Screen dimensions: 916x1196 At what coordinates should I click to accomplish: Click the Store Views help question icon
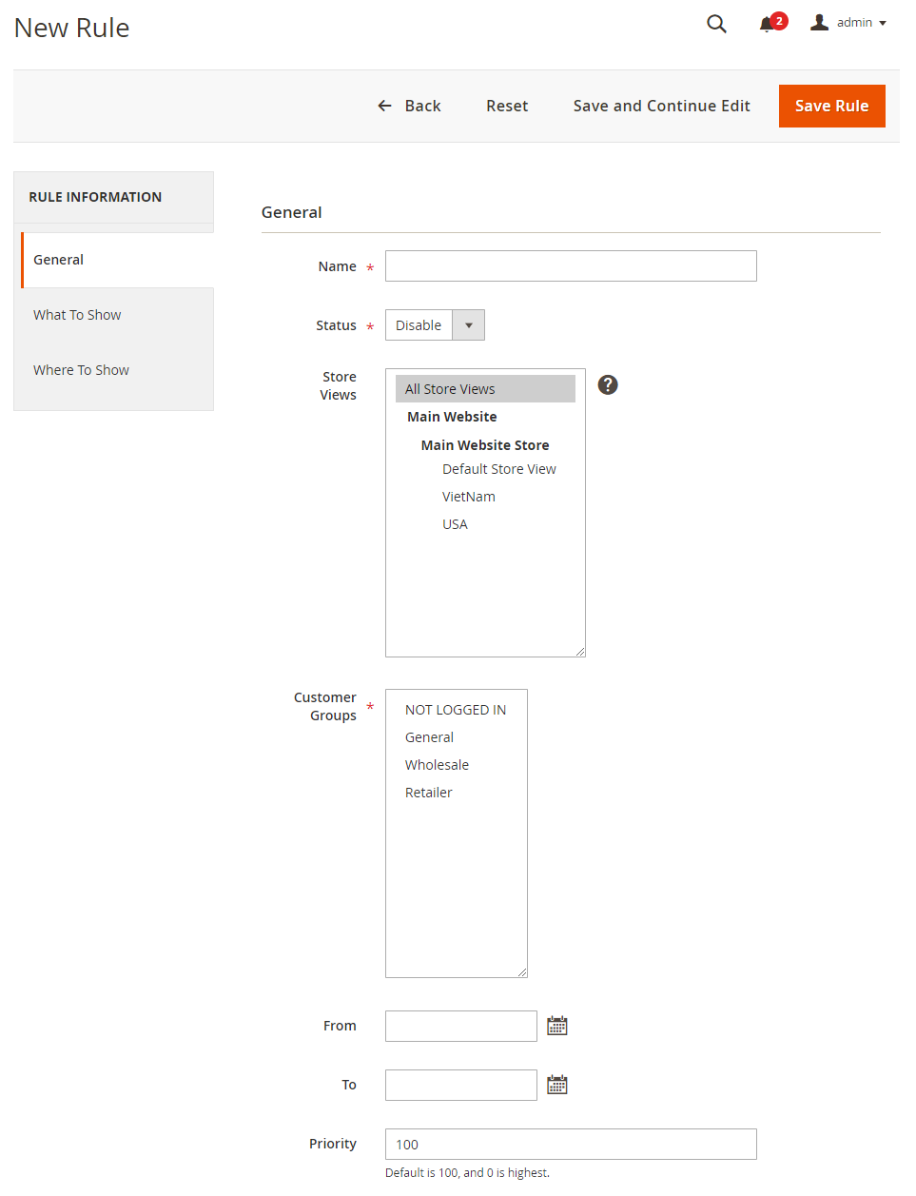coord(608,384)
